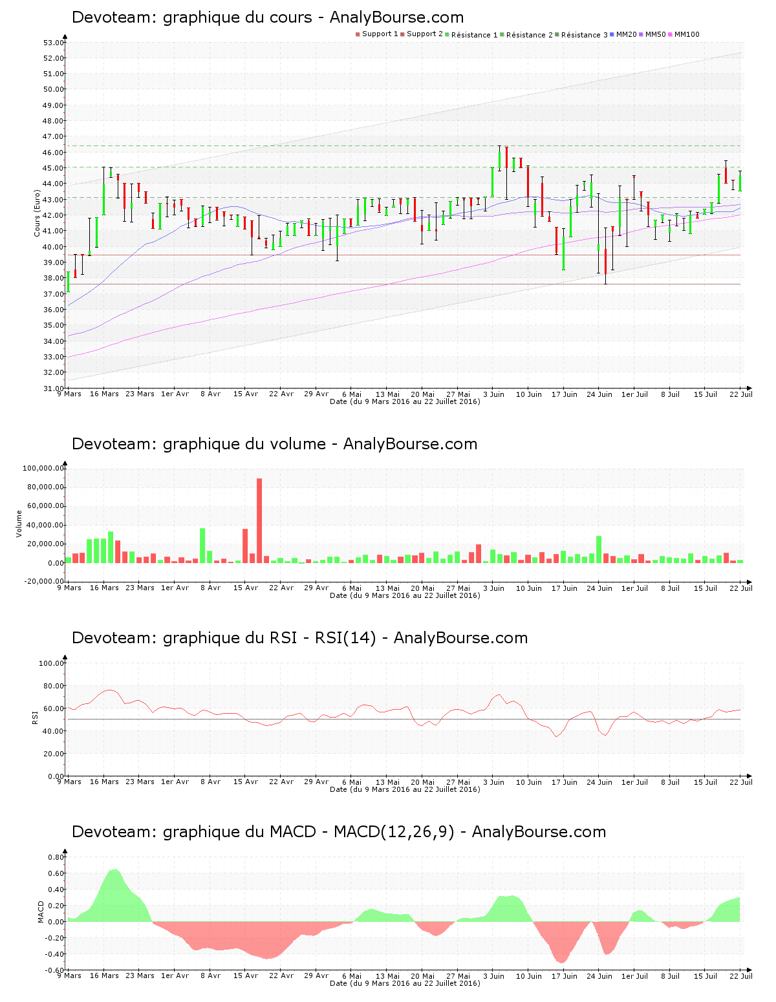Click '13 Mai' under the RSI chart
776x1002 pixels.
point(388,782)
